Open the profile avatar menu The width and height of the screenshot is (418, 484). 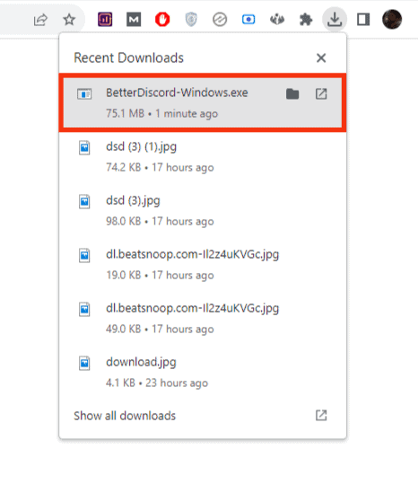[392, 20]
